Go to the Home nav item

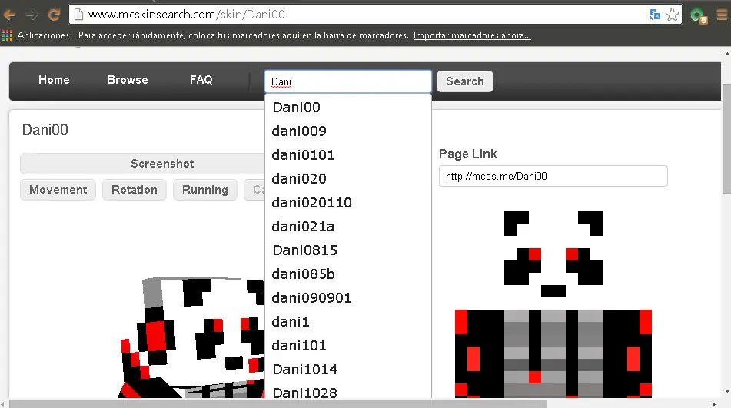[x=54, y=80]
